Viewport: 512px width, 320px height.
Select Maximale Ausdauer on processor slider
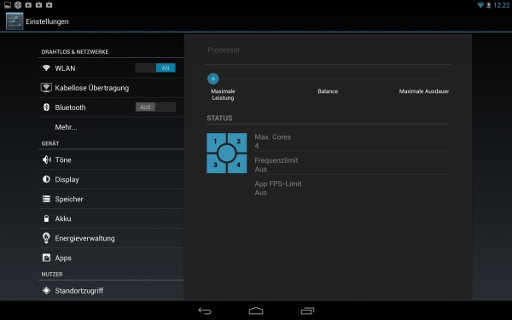(x=424, y=91)
